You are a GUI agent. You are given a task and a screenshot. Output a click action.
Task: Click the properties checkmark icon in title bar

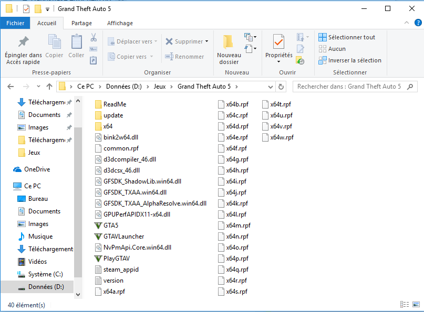26,9
